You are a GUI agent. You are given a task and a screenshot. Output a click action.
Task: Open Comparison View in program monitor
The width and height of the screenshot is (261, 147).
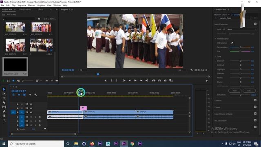pyautogui.click(x=171, y=80)
